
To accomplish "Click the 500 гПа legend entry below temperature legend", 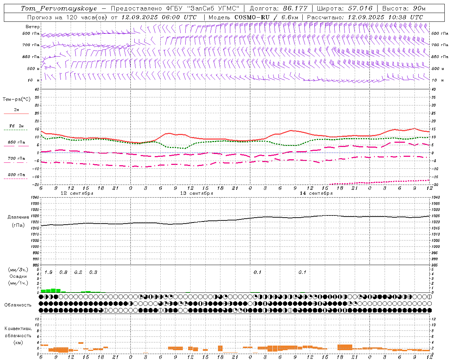I will [17, 174].
